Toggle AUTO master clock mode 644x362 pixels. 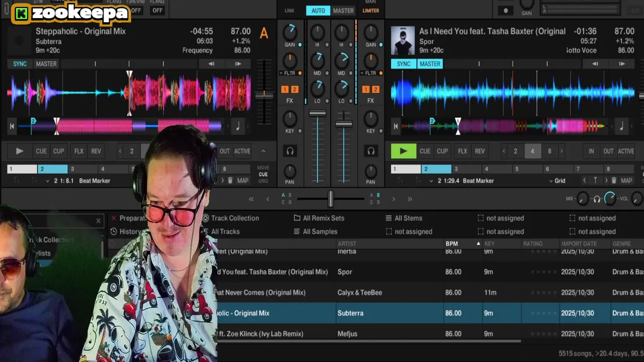click(318, 11)
